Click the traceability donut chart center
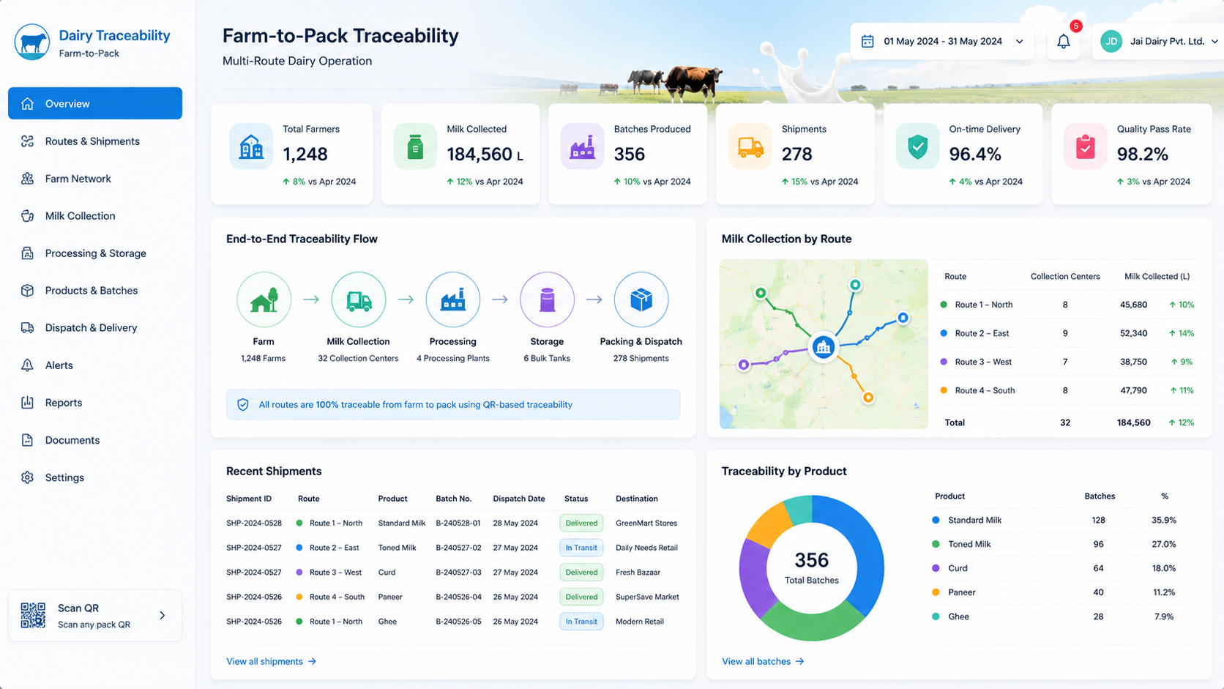1224x689 pixels. tap(811, 567)
